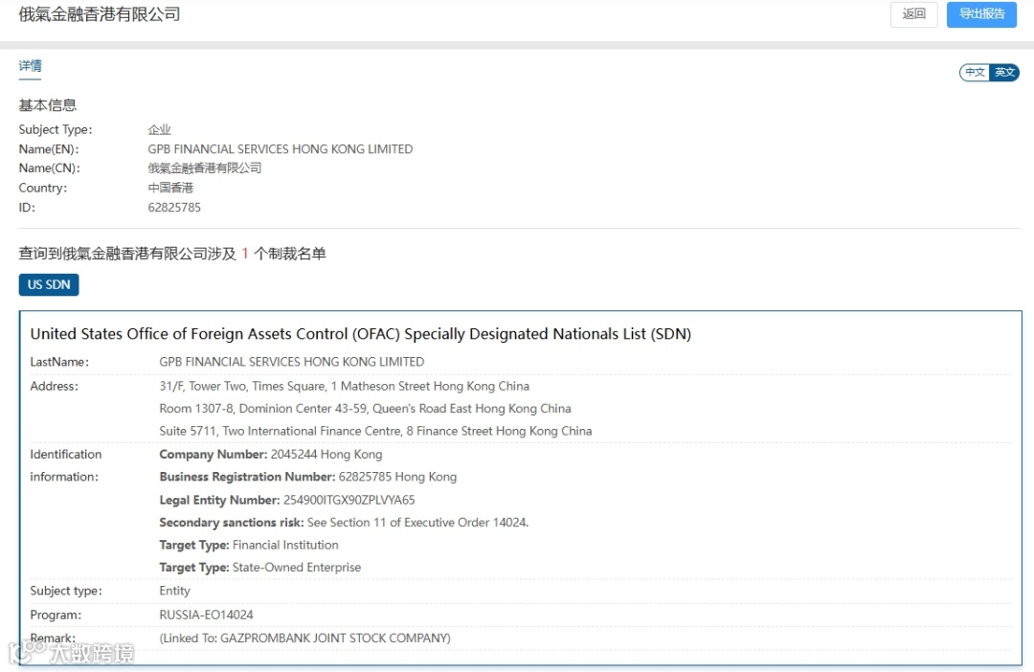Click Name(EN) value GPB FINANCIAL SERVICES HONG KONG LIMITED

[281, 149]
